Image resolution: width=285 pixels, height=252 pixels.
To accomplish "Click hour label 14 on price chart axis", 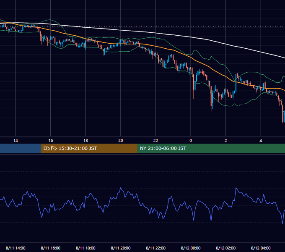I will (16, 141).
